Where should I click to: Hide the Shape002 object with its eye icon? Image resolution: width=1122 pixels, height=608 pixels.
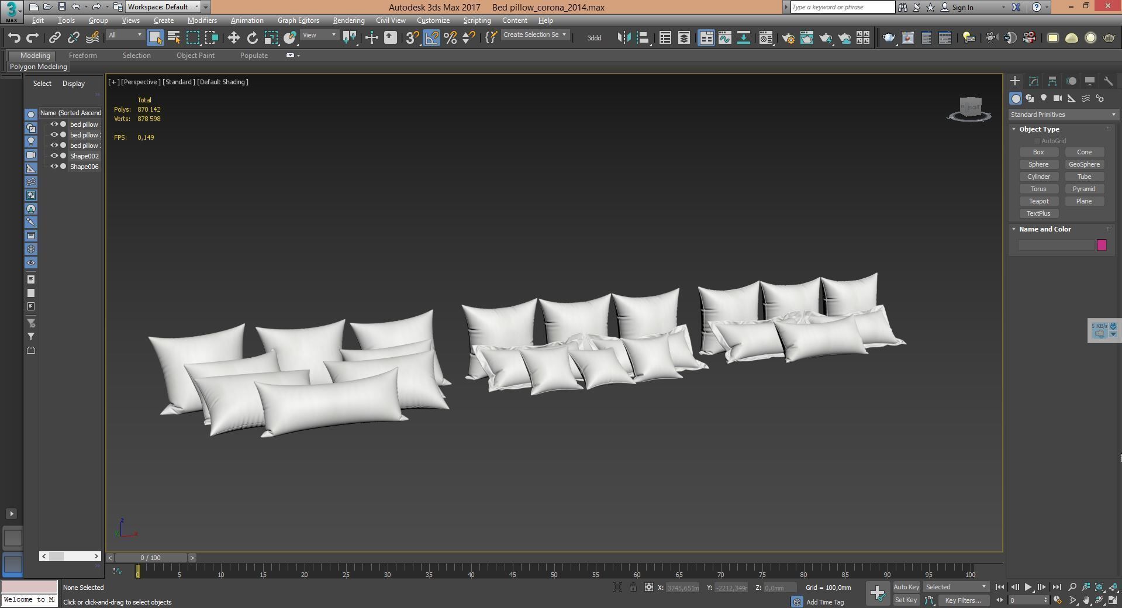point(54,156)
